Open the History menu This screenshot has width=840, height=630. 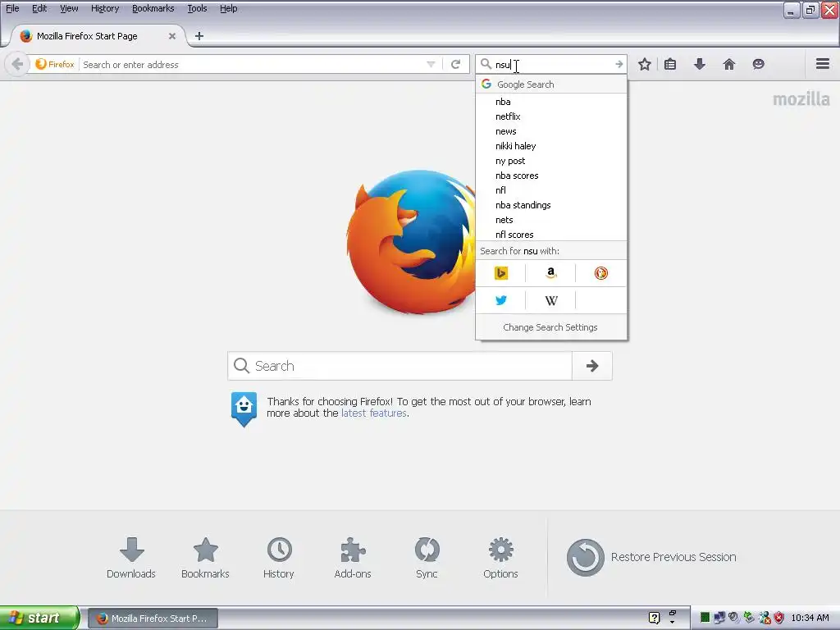(104, 8)
